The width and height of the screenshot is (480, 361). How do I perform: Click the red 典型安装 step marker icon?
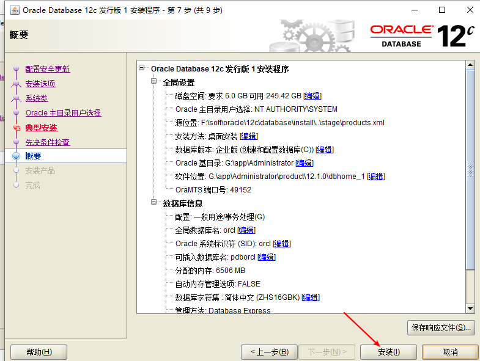click(x=17, y=128)
